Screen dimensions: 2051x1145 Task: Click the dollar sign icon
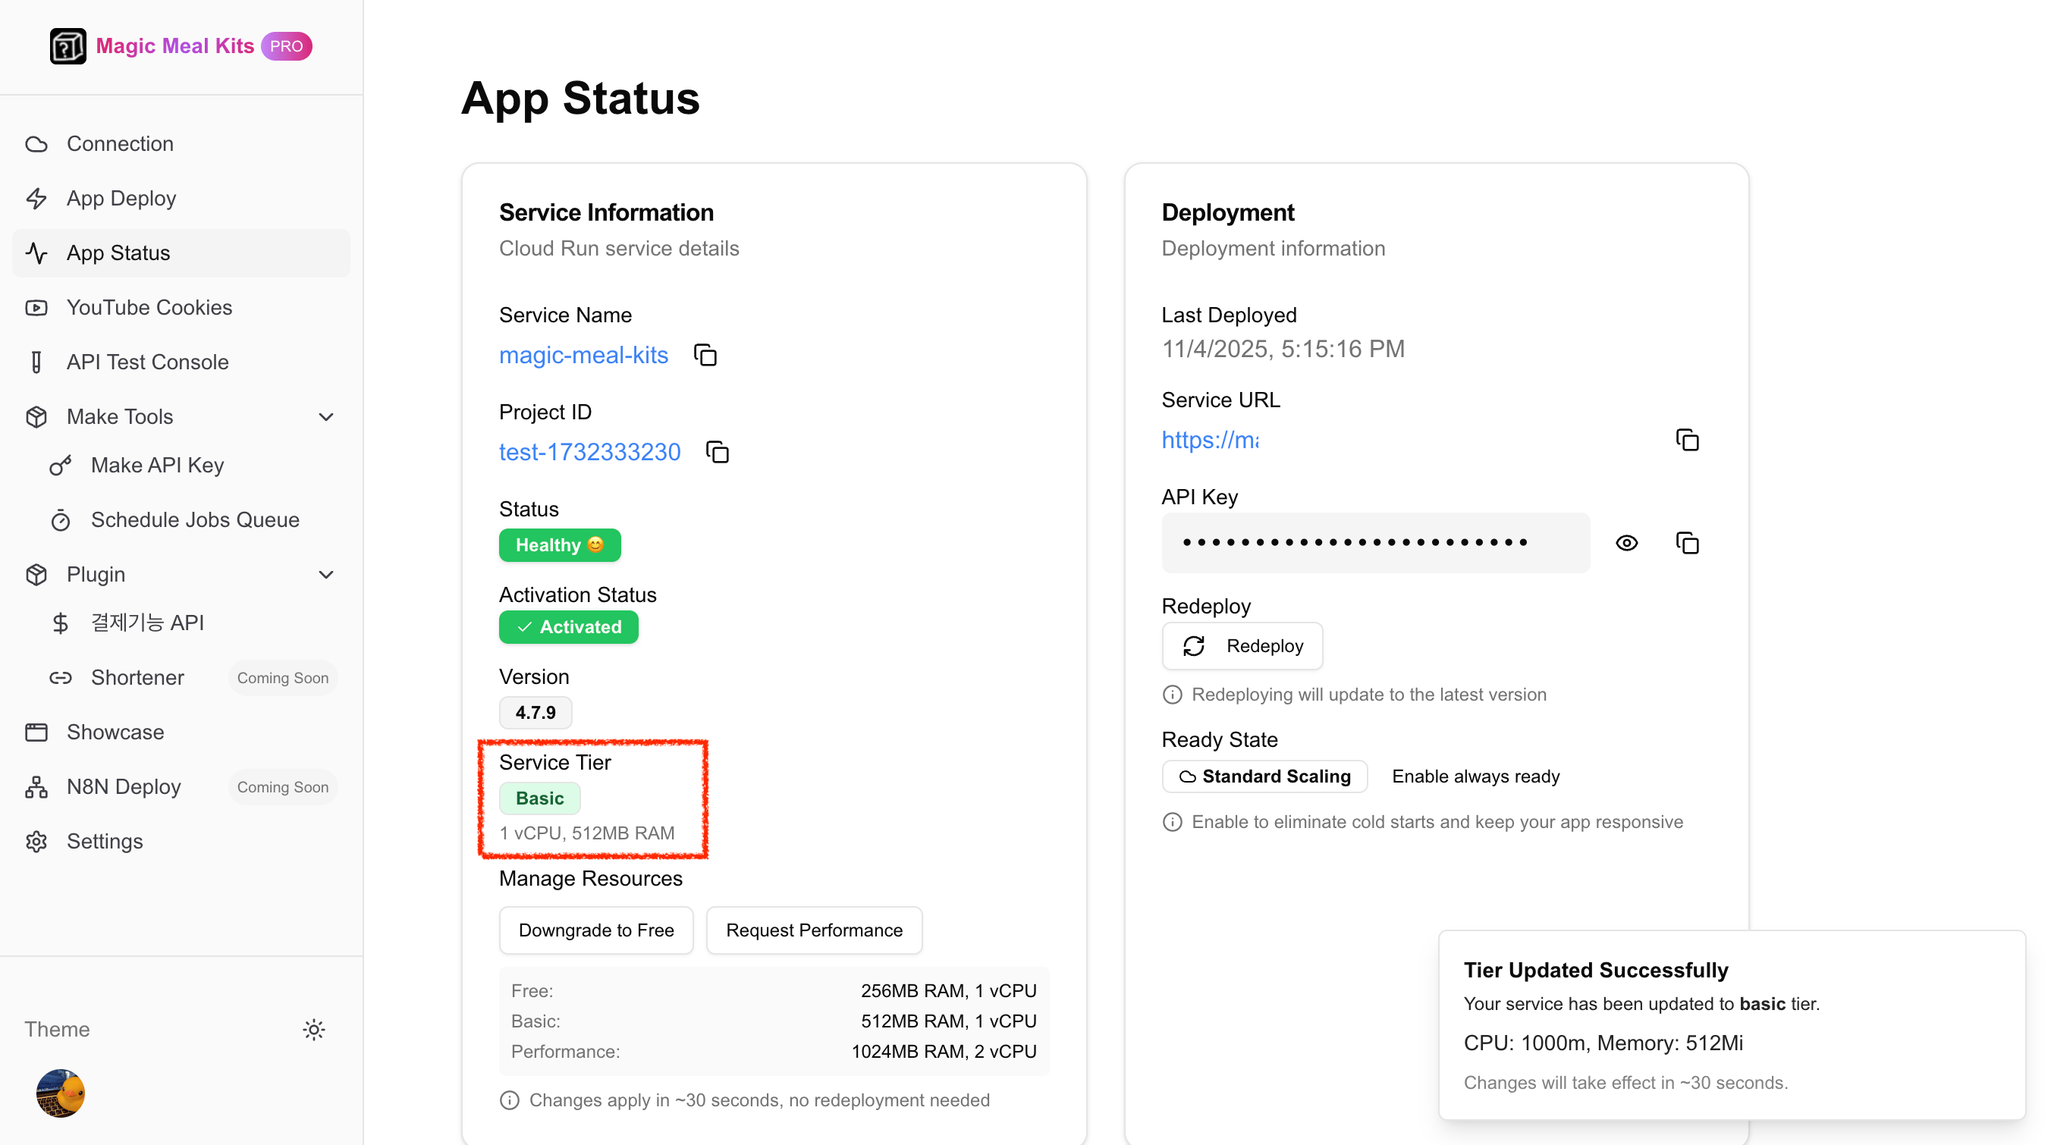point(61,623)
